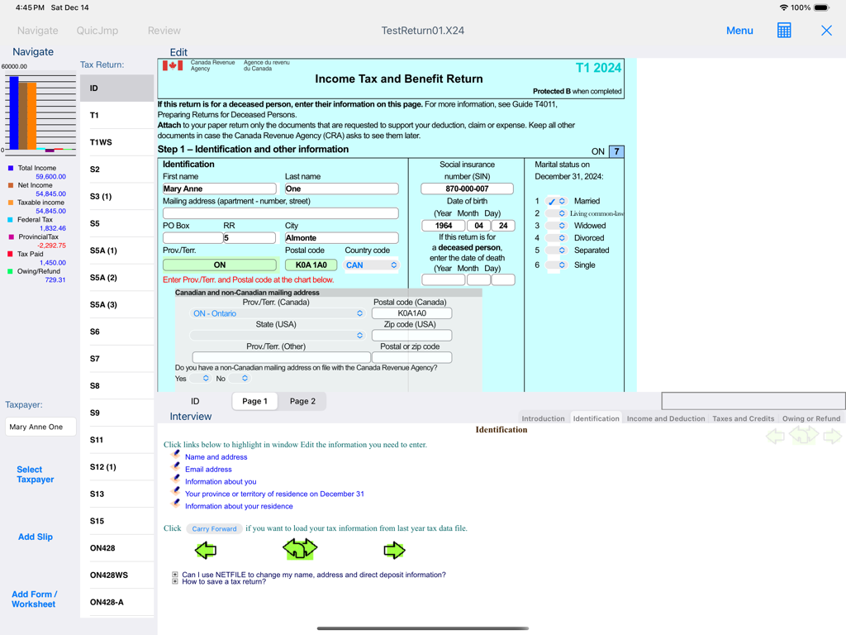Click the Carry Forward button
This screenshot has height=635, width=846.
[216, 528]
